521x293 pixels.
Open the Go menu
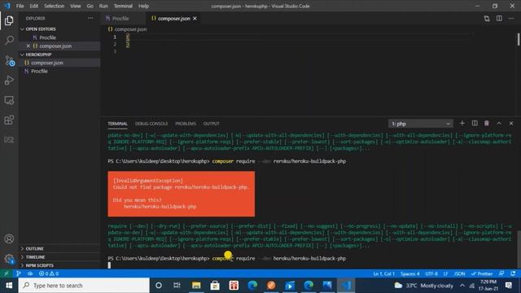point(90,6)
